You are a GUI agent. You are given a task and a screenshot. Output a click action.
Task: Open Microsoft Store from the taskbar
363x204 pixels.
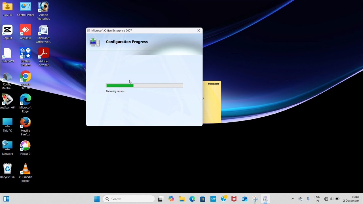[202, 199]
